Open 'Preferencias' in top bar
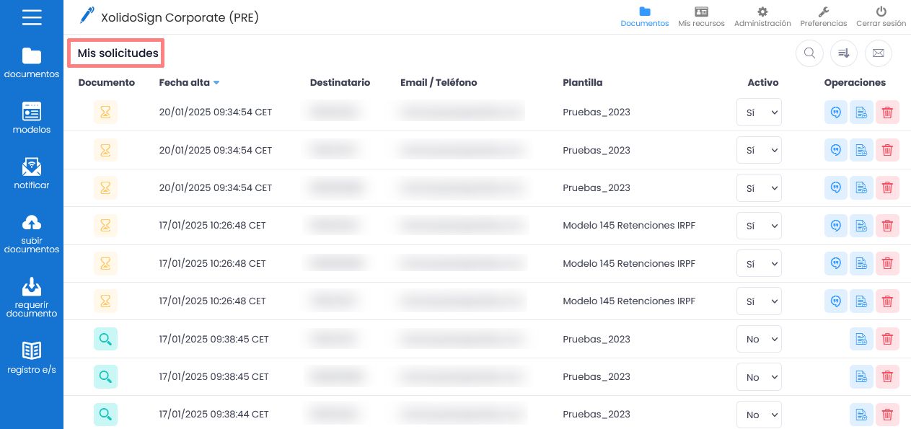Viewport: 911px width, 429px height. (824, 17)
